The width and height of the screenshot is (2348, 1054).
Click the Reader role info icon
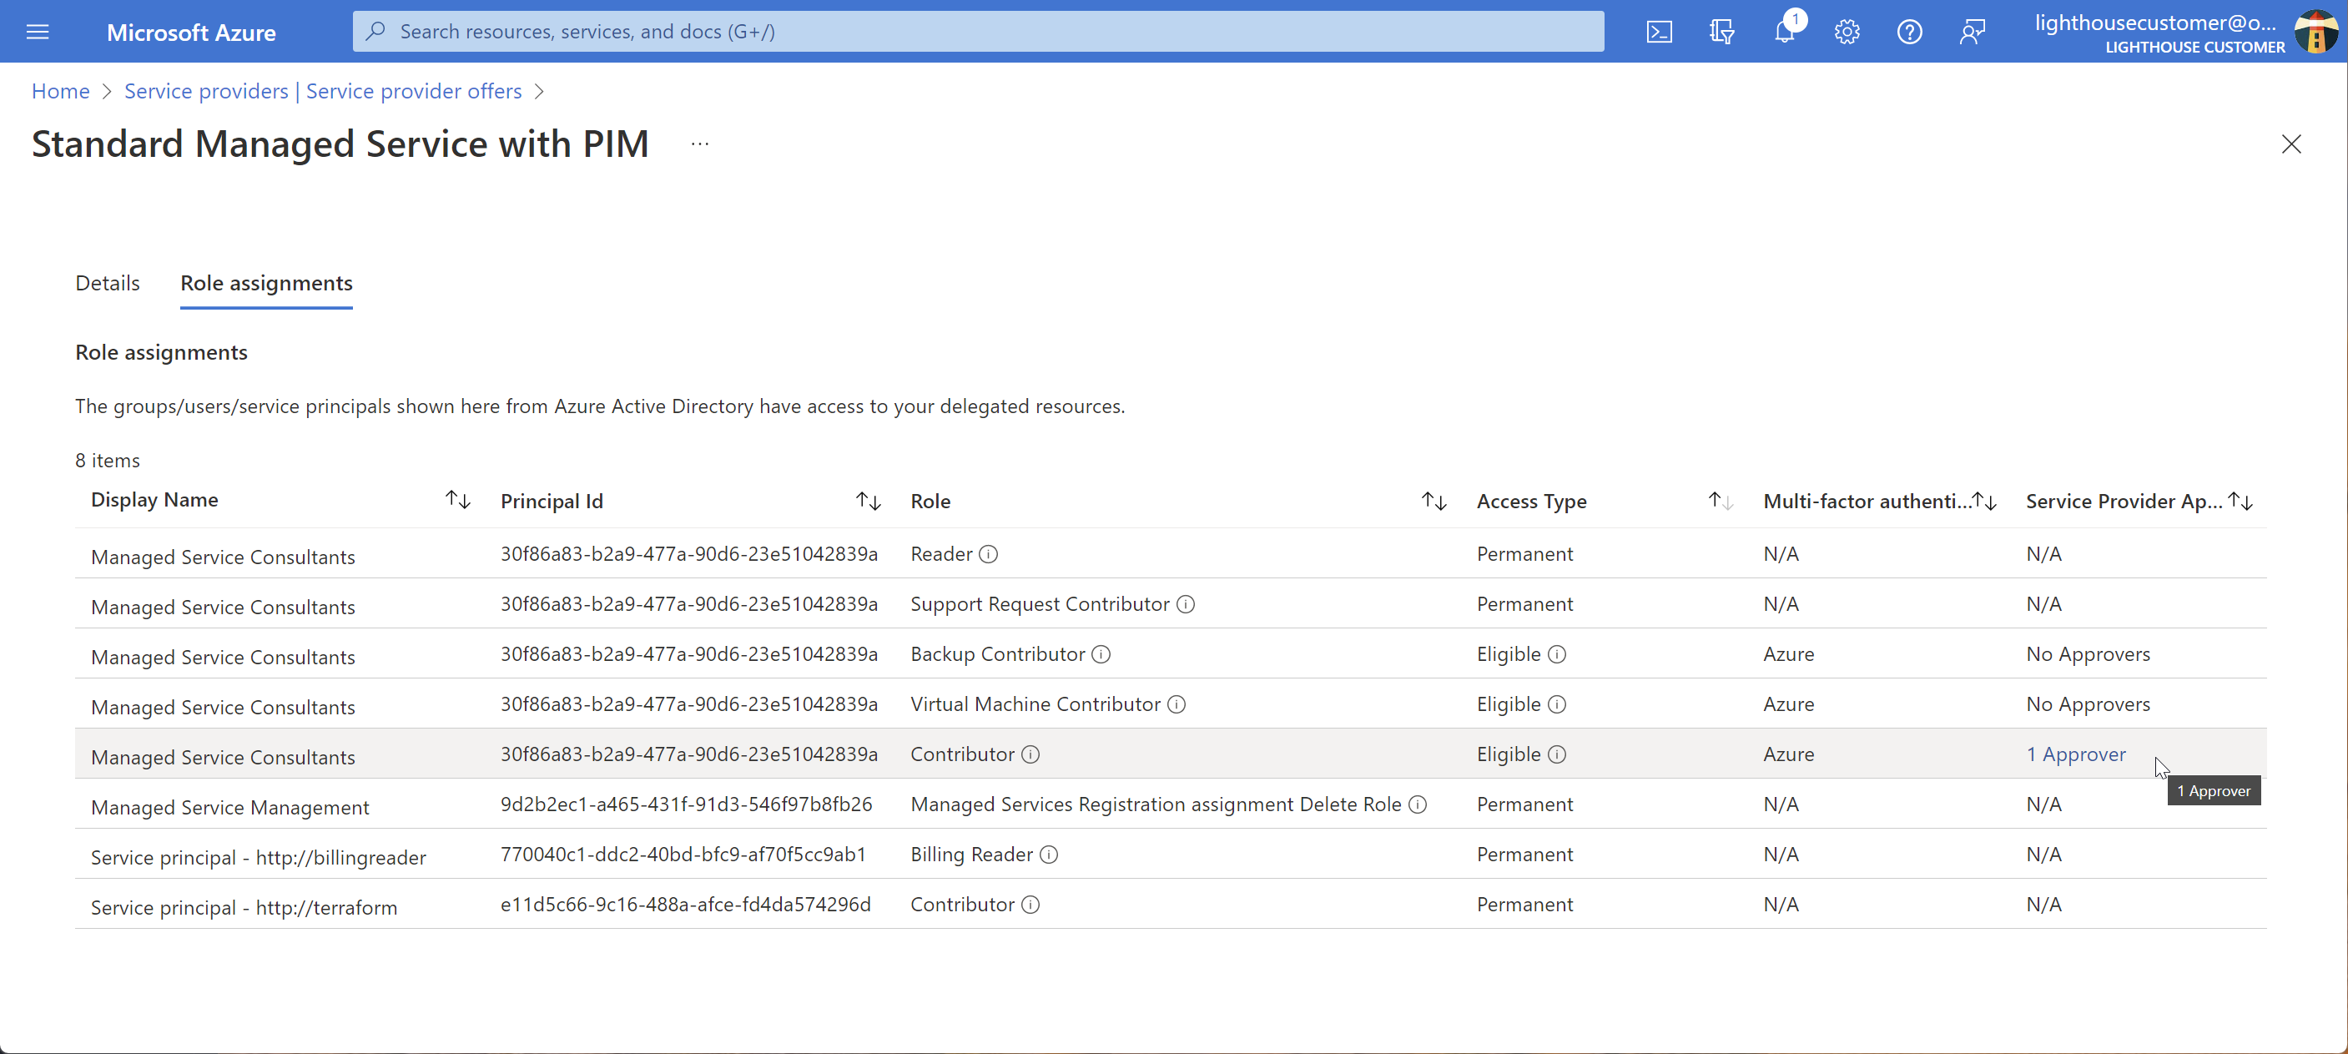(x=989, y=554)
